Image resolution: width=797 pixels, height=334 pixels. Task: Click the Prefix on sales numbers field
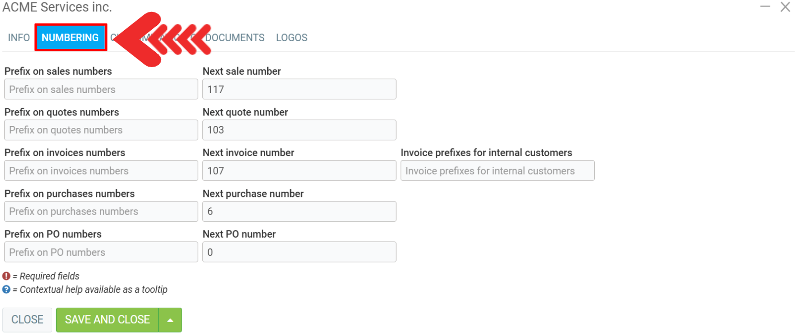pos(101,89)
